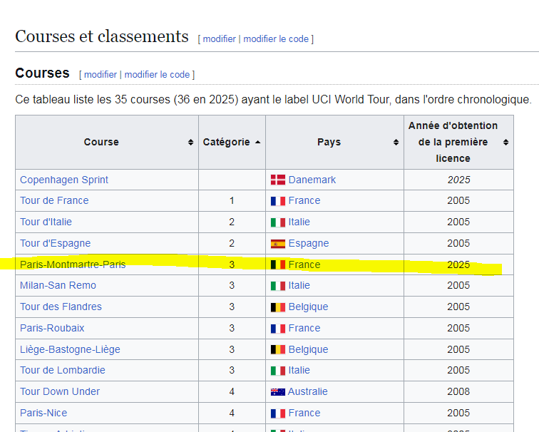
Task: Click the Danemark flag icon
Action: (278, 180)
